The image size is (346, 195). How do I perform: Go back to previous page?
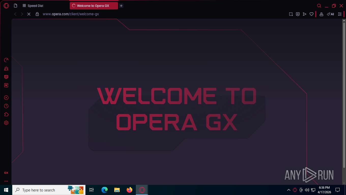click(x=15, y=14)
